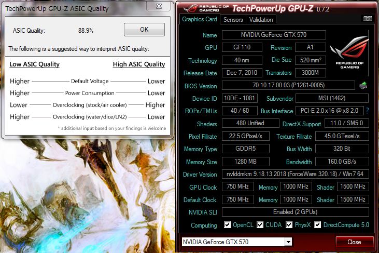Image resolution: width=379 pixels, height=253 pixels.
Task: Click the ASIC Quality value 88.9%
Action: point(86,31)
